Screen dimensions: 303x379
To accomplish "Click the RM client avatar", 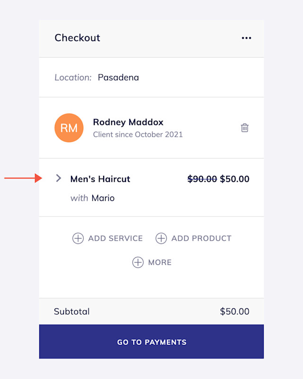I will point(69,127).
